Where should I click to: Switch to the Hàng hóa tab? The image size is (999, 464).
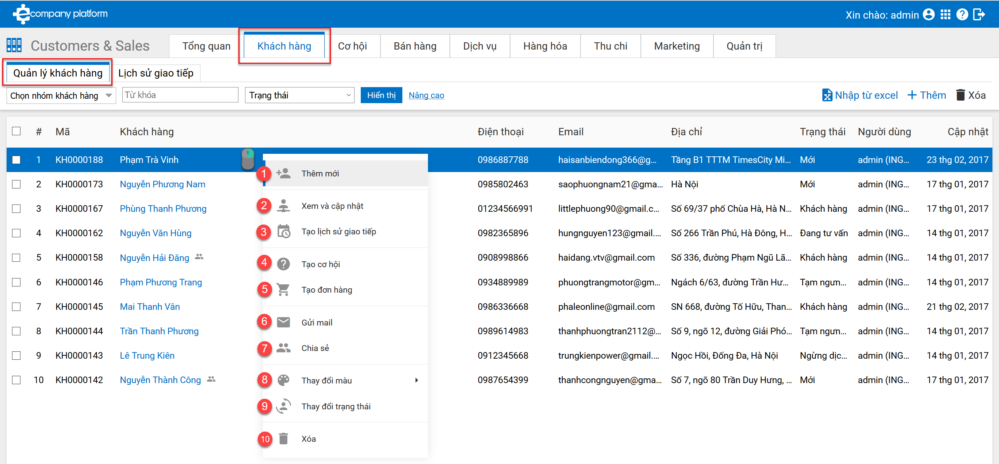click(545, 46)
